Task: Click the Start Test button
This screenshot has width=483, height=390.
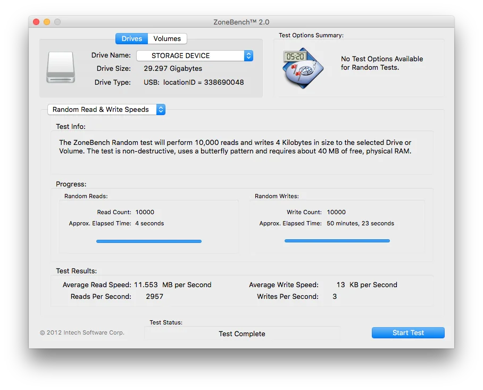Action: tap(408, 332)
